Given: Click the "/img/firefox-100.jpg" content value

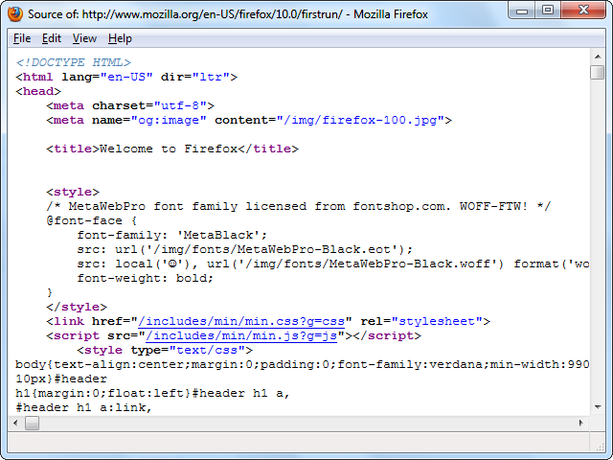Looking at the screenshot, I should [360, 120].
